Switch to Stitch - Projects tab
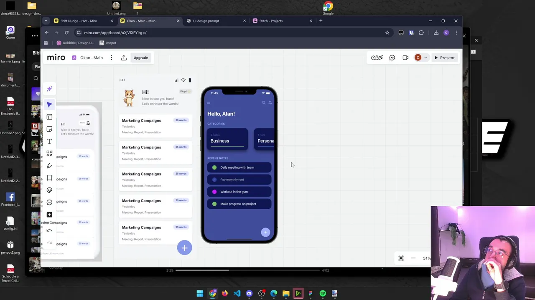 (x=282, y=21)
